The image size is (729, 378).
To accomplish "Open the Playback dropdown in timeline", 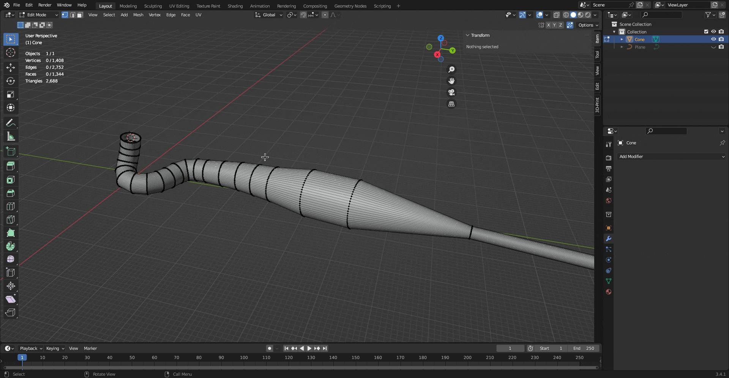I will coord(31,348).
